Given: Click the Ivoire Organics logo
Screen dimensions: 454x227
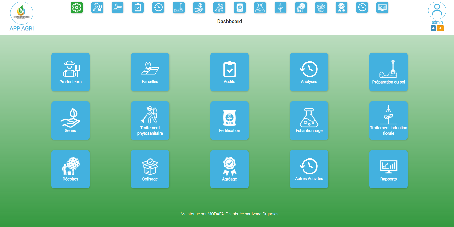Looking at the screenshot, I should [22, 13].
